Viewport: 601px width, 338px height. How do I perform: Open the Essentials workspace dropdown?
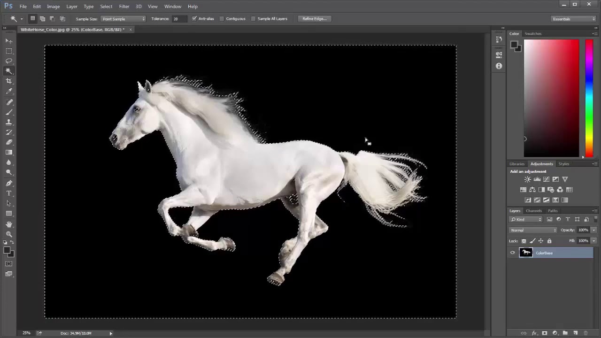tap(574, 19)
